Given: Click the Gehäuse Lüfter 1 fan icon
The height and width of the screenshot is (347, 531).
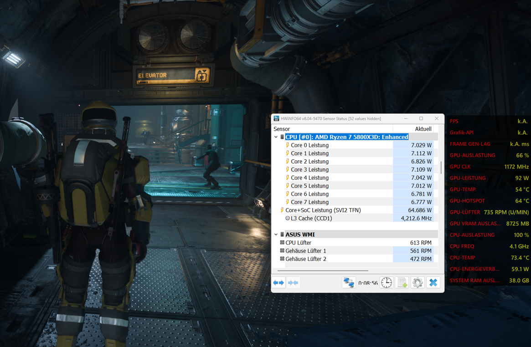Looking at the screenshot, I should point(282,250).
